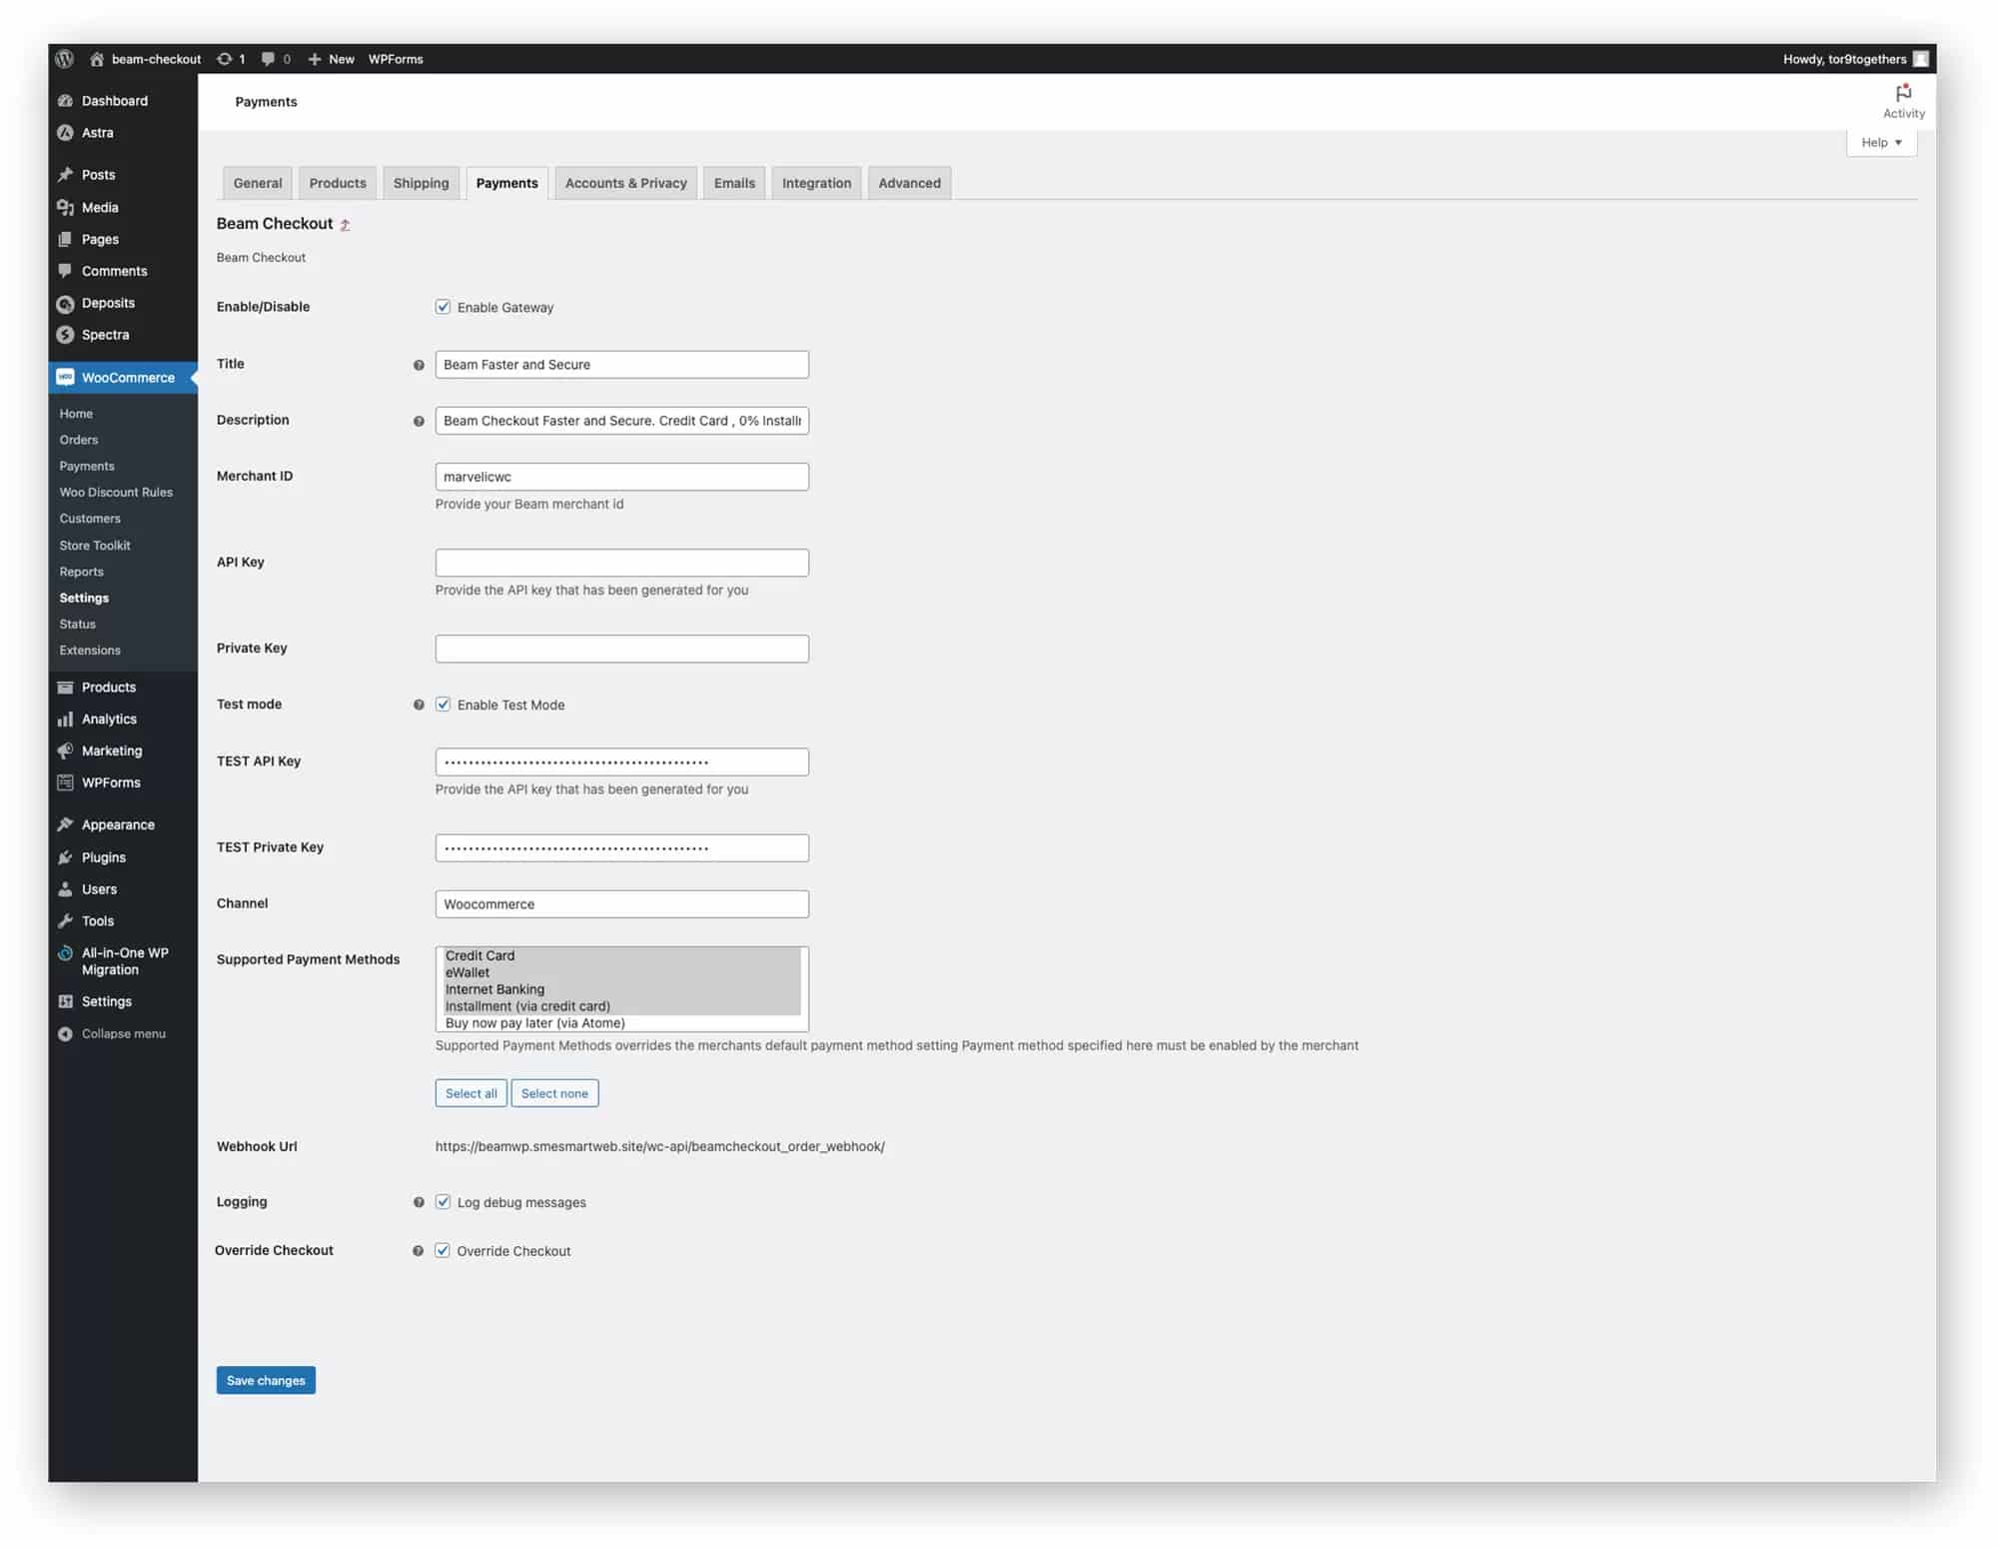
Task: Click into the Channel input field
Action: 621,904
